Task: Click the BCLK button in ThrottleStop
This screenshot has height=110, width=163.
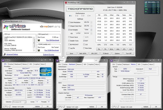Action: [112, 49]
